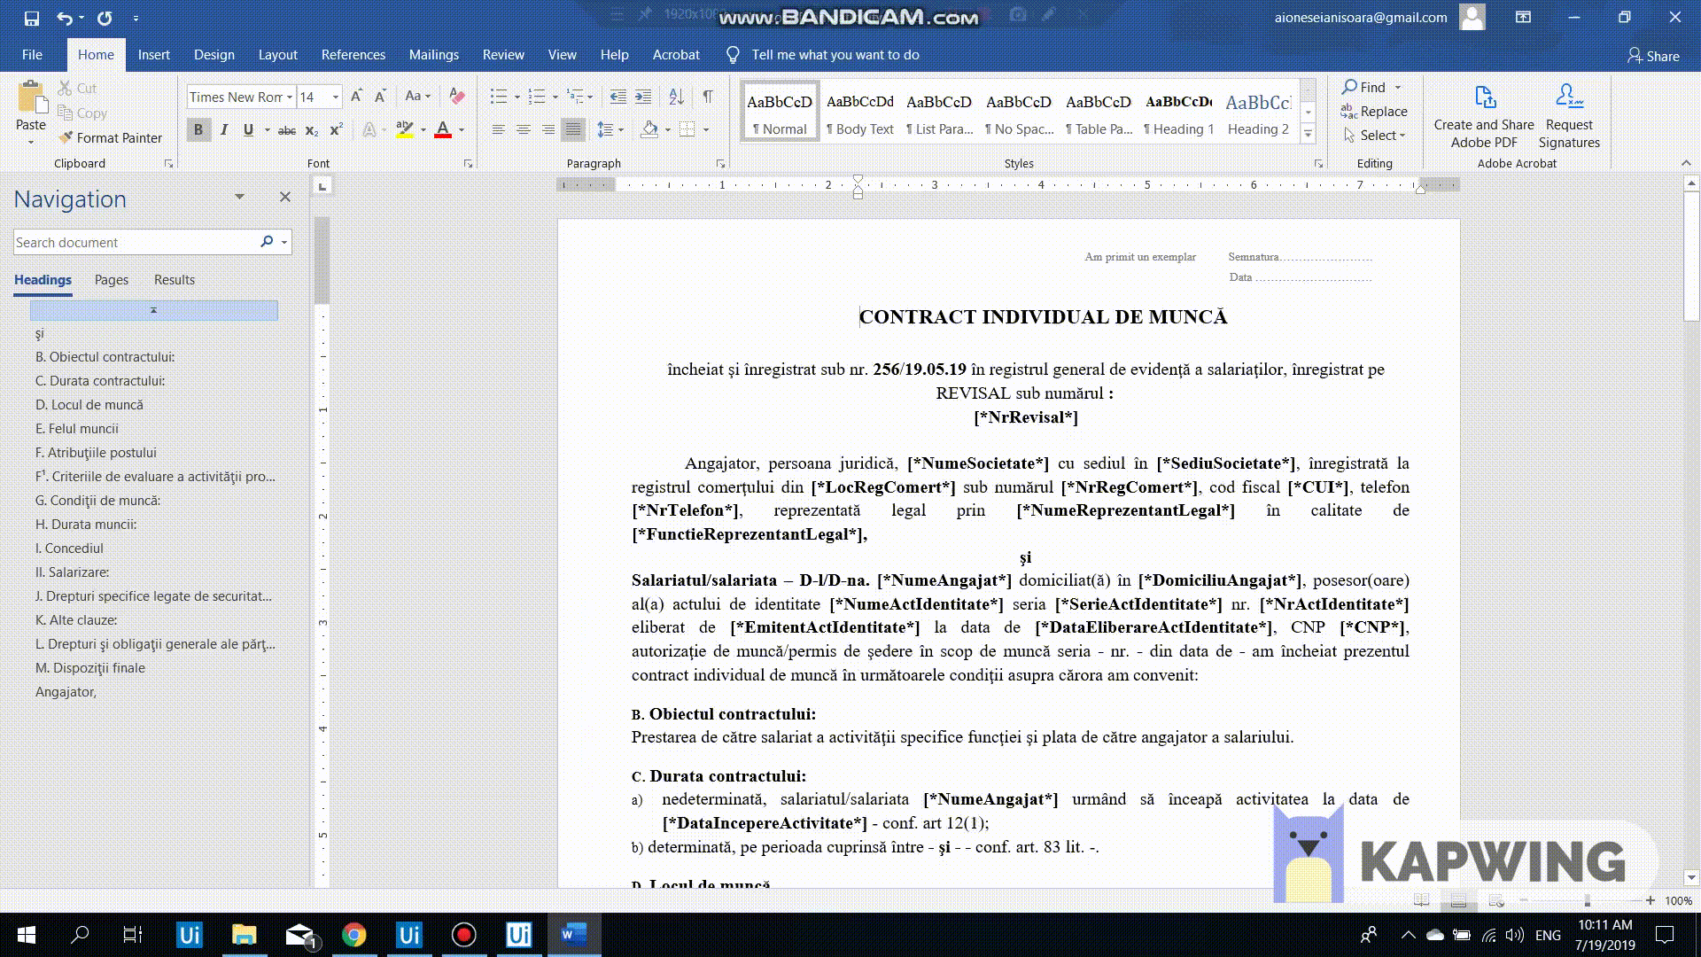Center align the paragraph text
Image resolution: width=1701 pixels, height=957 pixels.
(524, 130)
